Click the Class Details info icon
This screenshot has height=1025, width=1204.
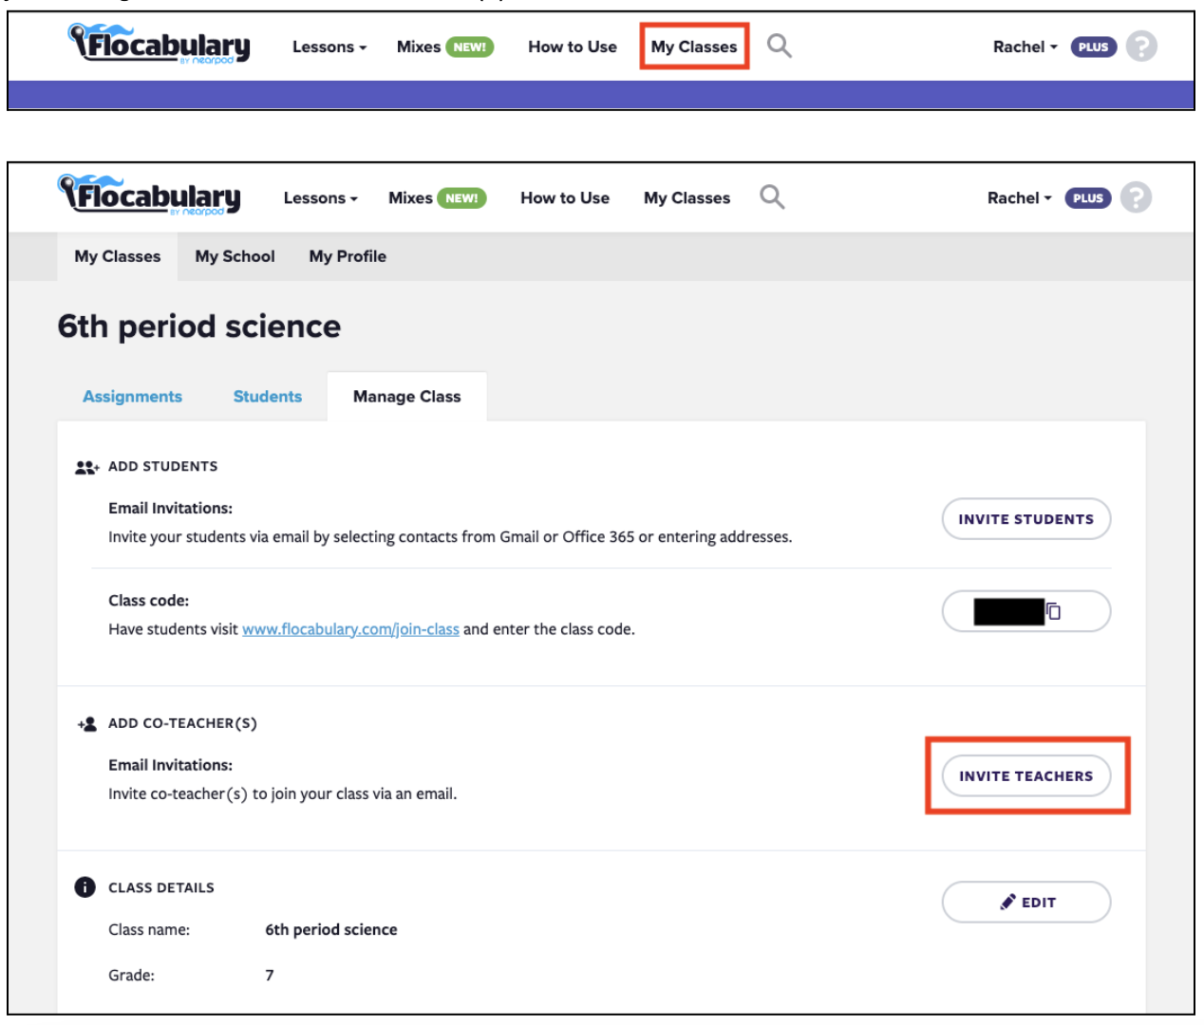(85, 887)
